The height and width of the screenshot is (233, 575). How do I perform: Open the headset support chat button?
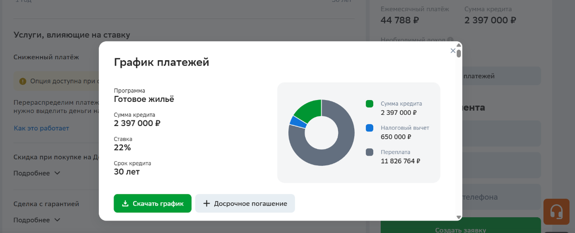tap(556, 211)
